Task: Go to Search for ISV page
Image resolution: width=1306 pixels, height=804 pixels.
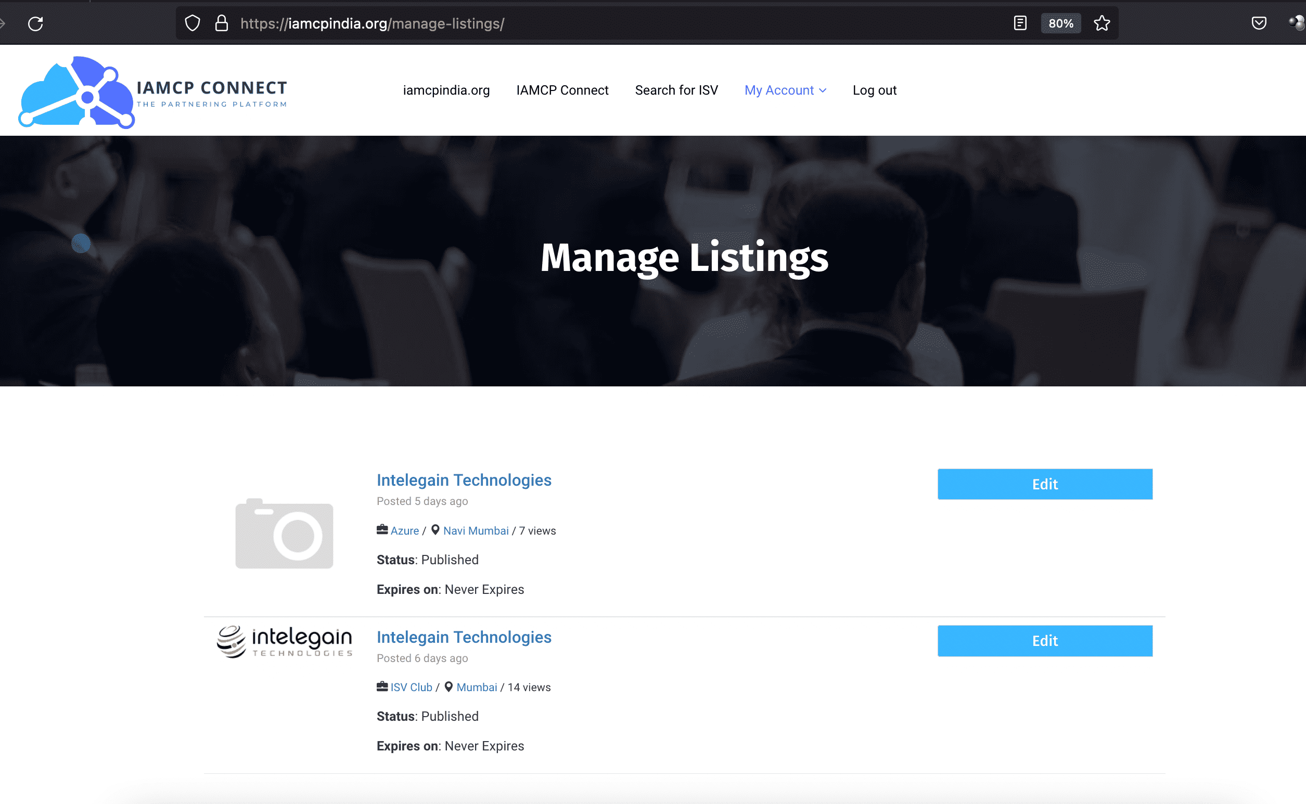Action: (x=676, y=90)
